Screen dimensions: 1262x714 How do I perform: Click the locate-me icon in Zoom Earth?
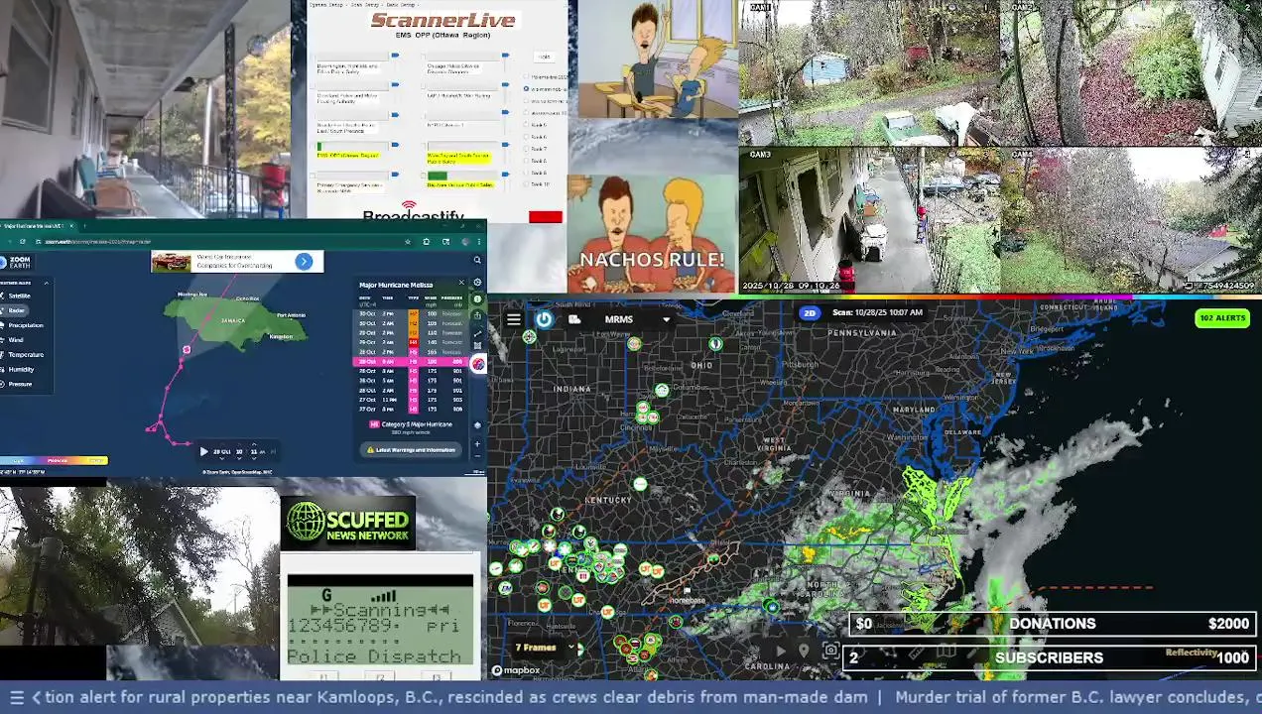tap(477, 424)
